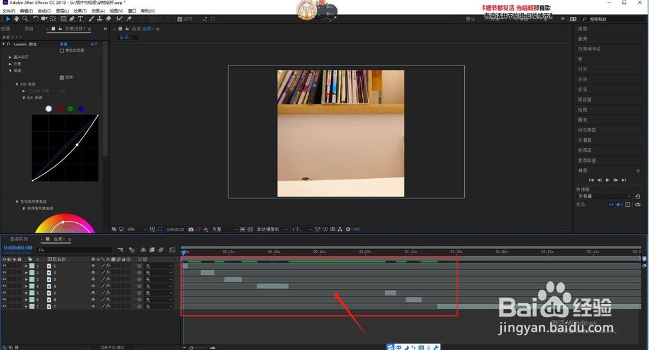Jump to first frame in preview panel
The image size is (649, 350).
pyautogui.click(x=591, y=180)
